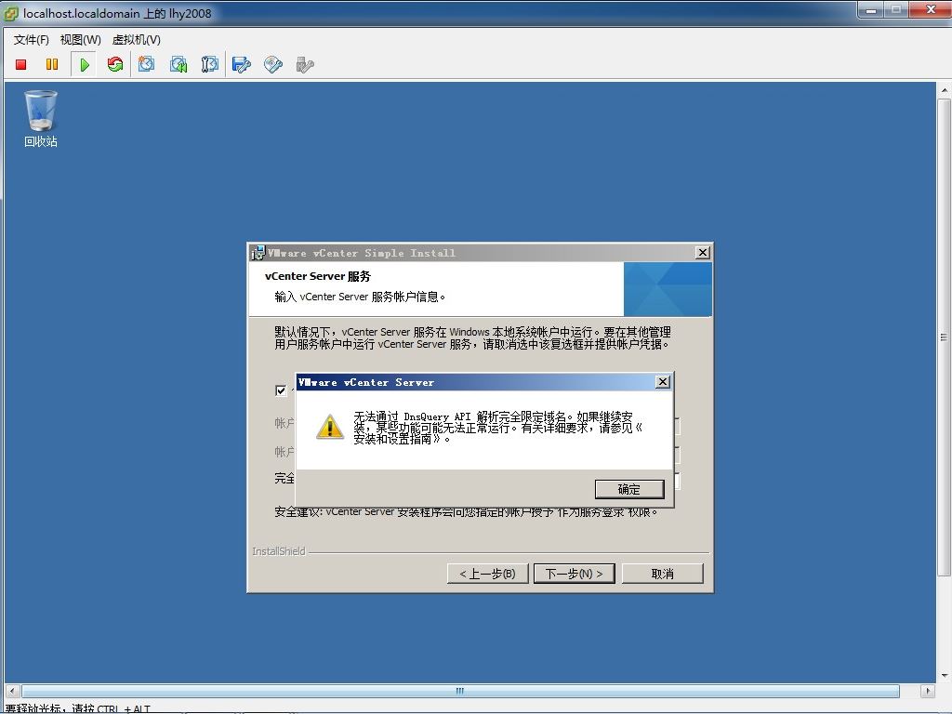Open the 视图(W) menu

coord(80,40)
